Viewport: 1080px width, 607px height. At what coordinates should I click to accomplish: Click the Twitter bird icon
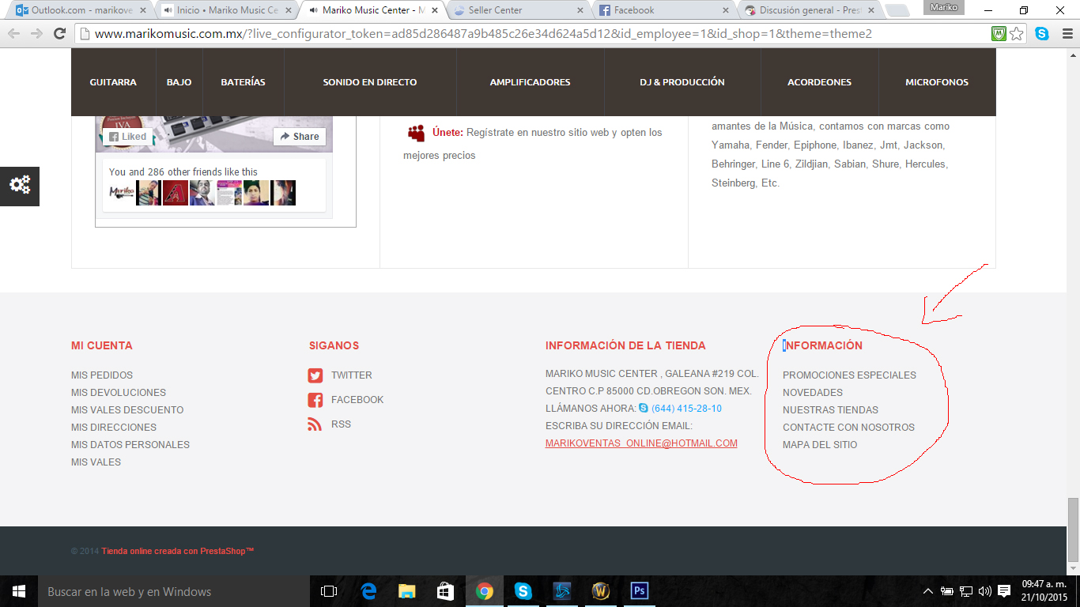315,375
